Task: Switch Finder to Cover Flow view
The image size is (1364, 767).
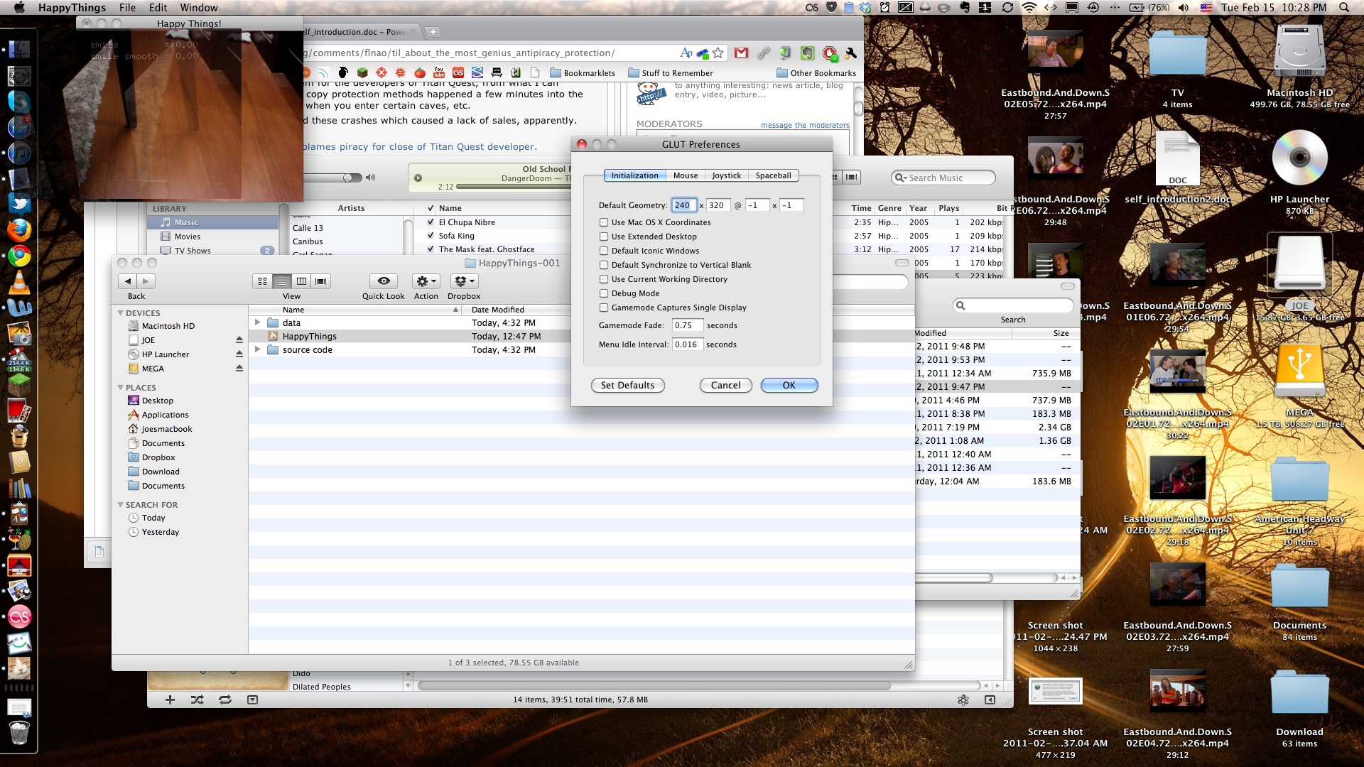Action: [321, 281]
